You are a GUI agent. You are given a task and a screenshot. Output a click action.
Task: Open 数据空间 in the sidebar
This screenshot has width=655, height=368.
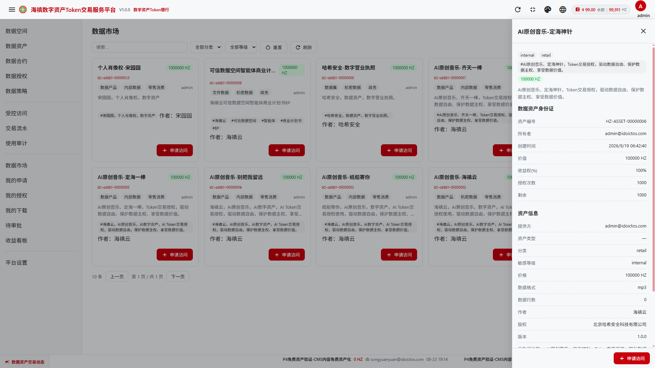16,31
